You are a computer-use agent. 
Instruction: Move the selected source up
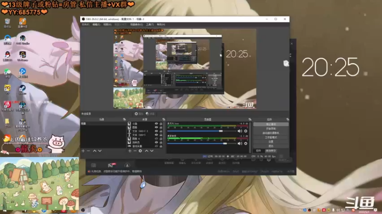click(147, 151)
